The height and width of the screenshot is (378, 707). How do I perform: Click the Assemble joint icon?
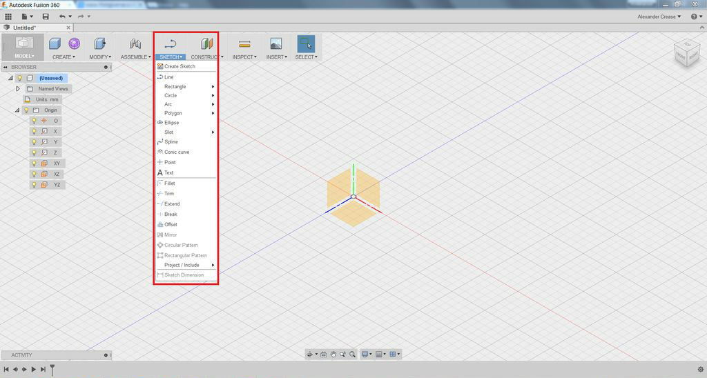tap(135, 43)
